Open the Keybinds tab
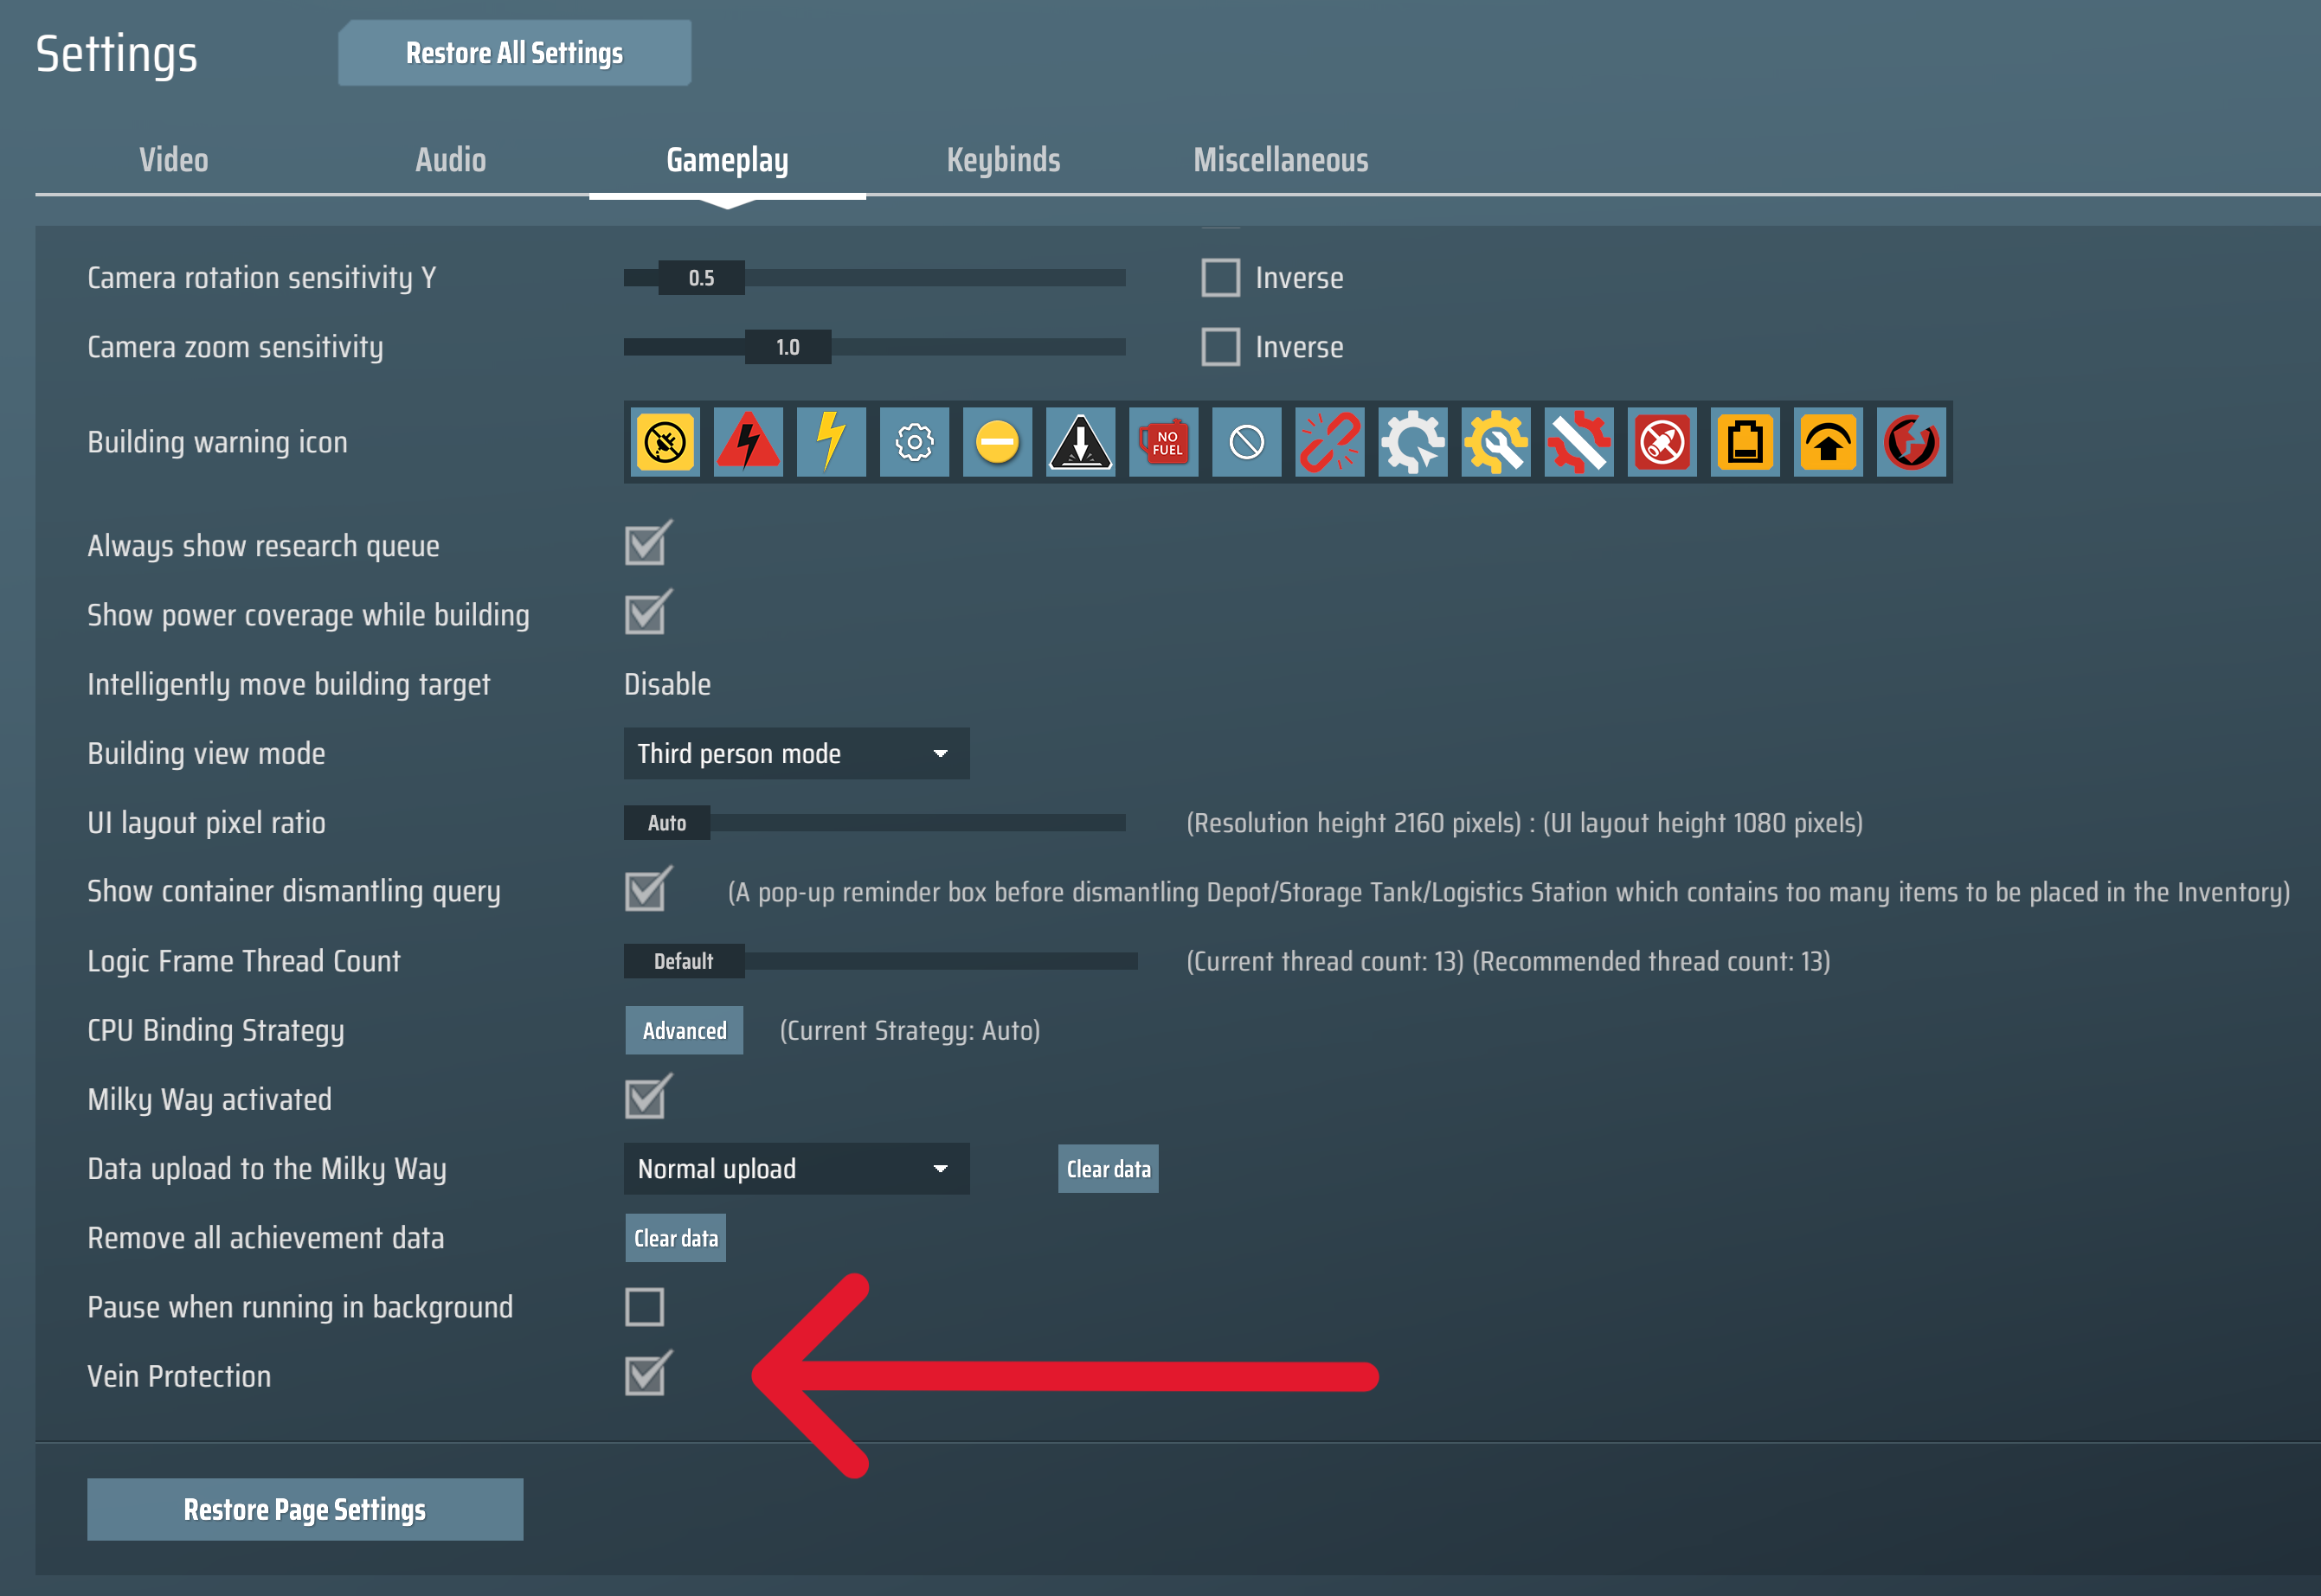The width and height of the screenshot is (2321, 1596). (x=1004, y=160)
